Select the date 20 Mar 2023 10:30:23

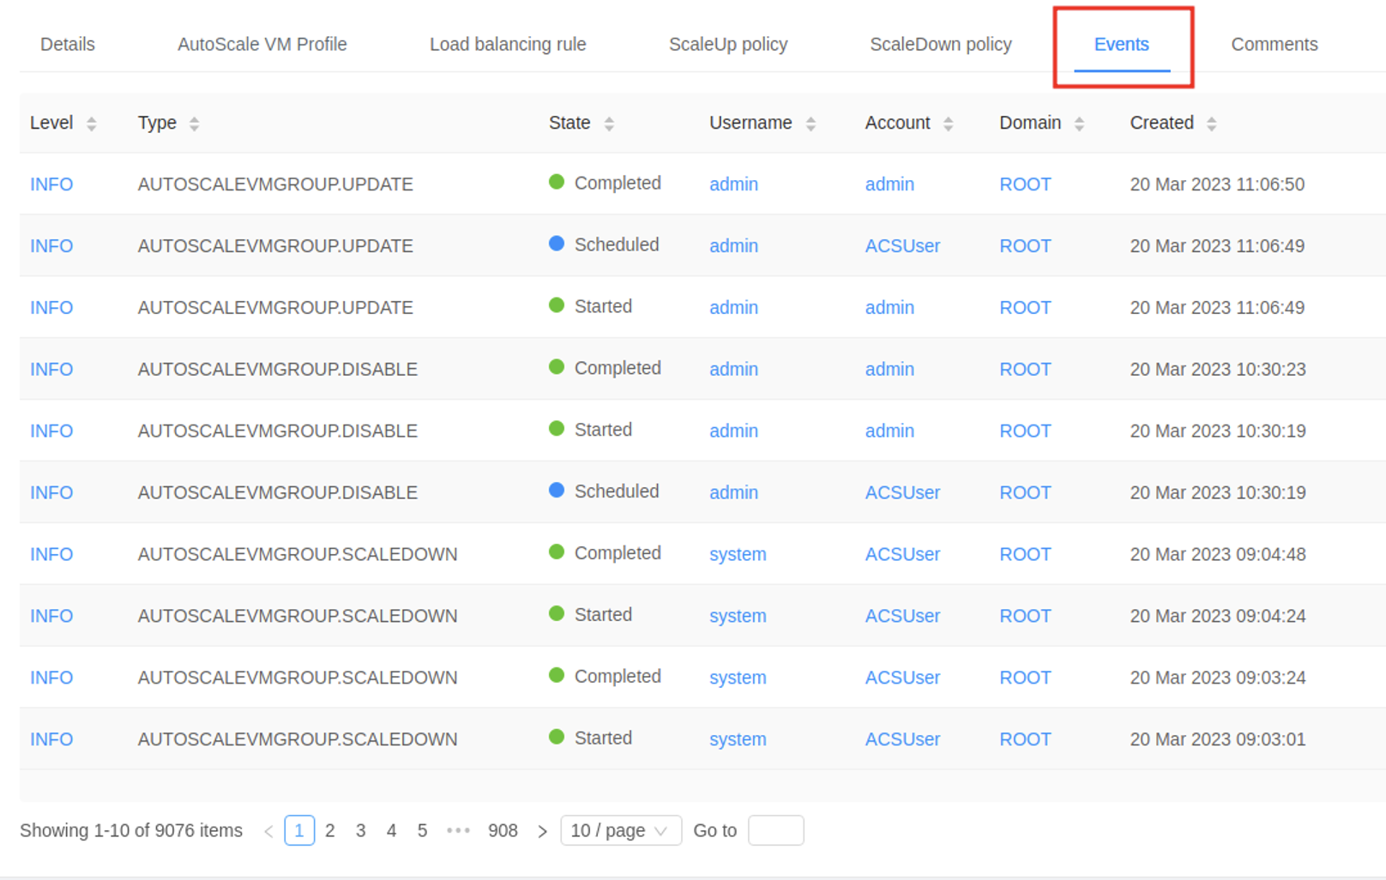point(1218,370)
